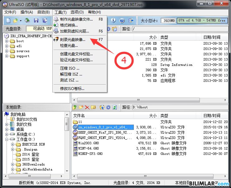Viewport: 231px width, 188px height.
Task: Click the Open folder toolbar icon
Action: click(15, 21)
